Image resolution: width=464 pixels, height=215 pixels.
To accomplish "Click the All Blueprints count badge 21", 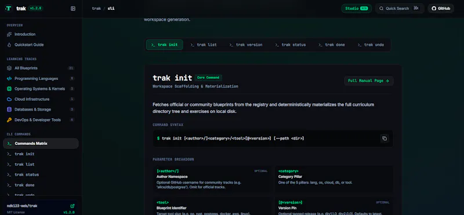I will (71, 68).
